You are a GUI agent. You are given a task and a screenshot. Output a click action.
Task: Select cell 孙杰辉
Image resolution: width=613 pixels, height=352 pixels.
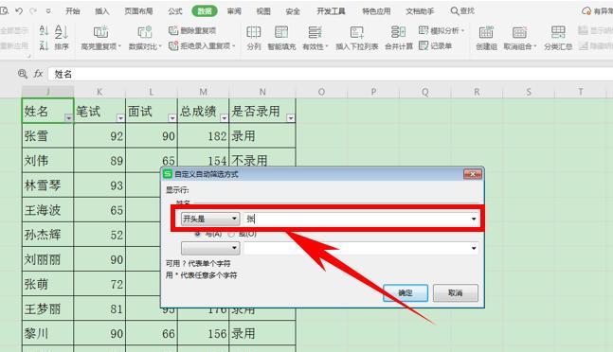click(x=47, y=235)
